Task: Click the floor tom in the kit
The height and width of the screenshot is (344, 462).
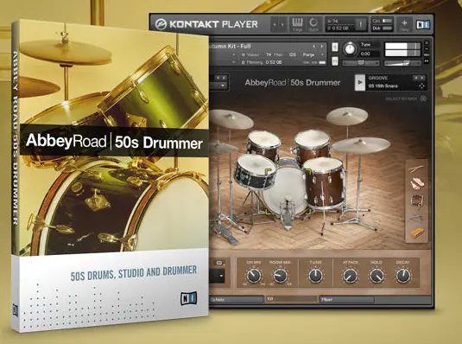Action: click(x=324, y=183)
